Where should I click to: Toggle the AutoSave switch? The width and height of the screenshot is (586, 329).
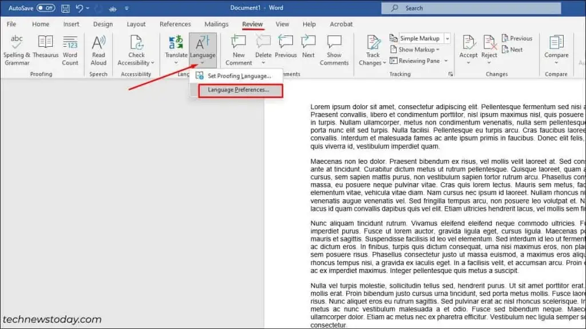point(46,9)
